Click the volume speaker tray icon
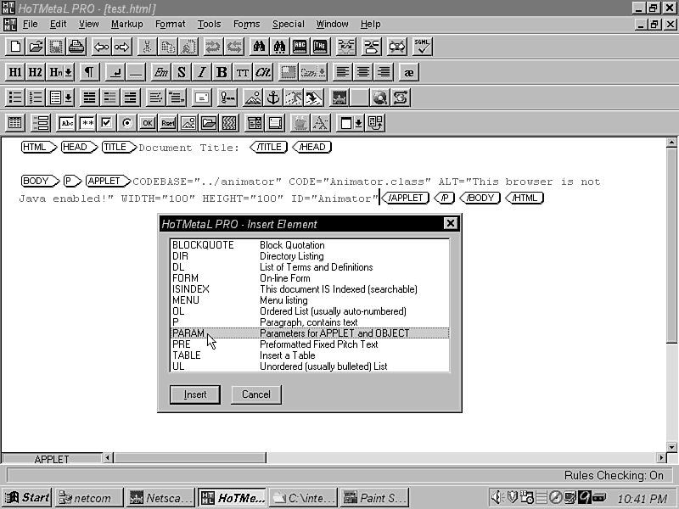 click(x=497, y=498)
